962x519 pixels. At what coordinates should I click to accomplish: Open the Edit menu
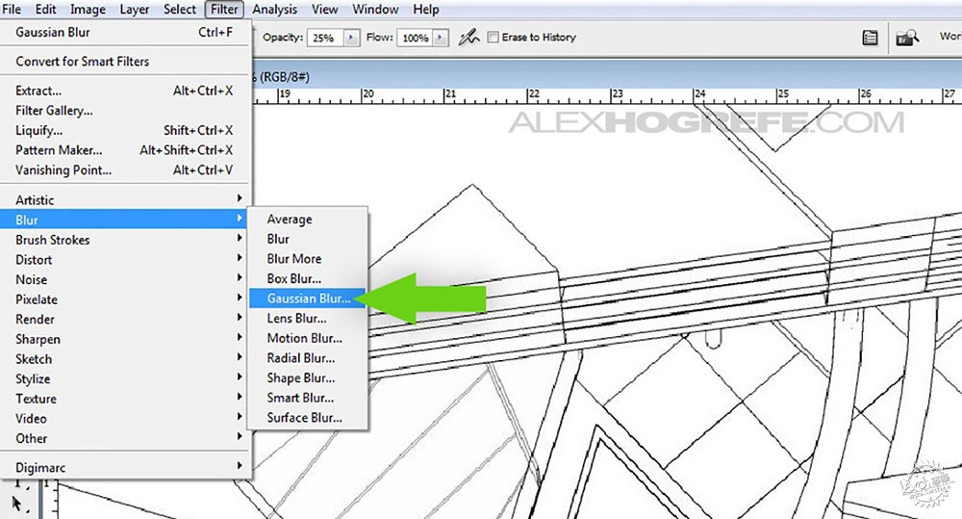45,10
